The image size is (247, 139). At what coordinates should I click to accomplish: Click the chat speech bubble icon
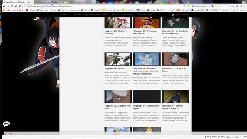[7, 124]
